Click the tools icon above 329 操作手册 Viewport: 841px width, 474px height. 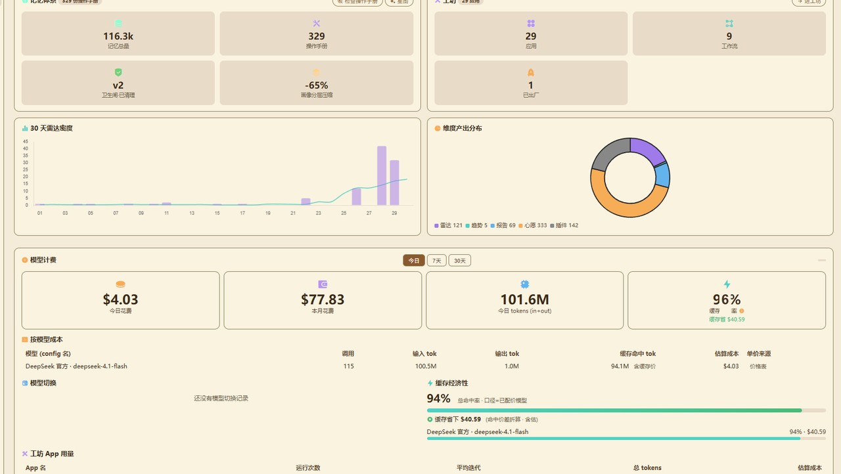tap(317, 23)
